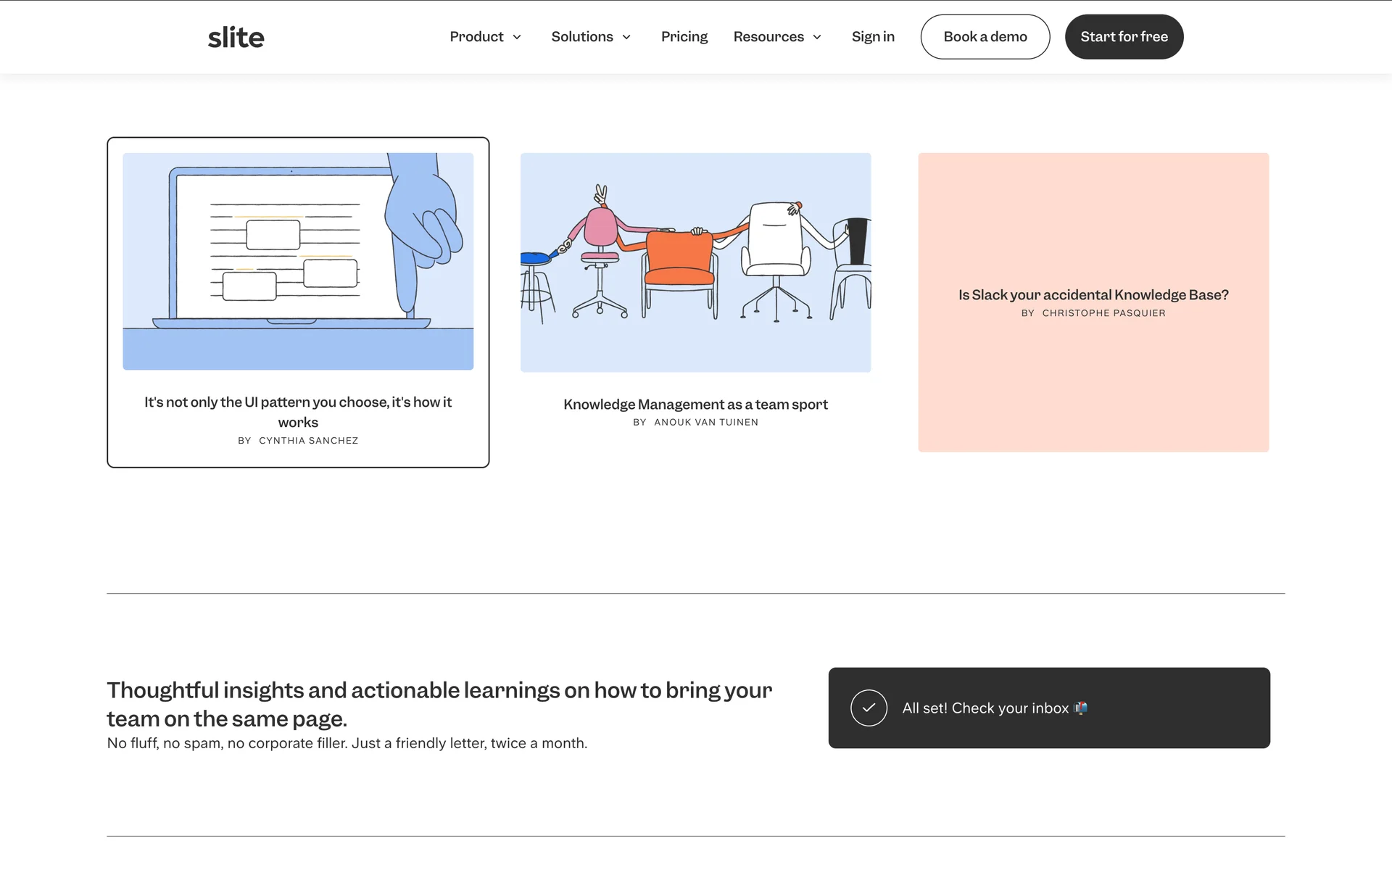
Task: Open the 'It's not only the UI pattern' title
Action: 298,411
